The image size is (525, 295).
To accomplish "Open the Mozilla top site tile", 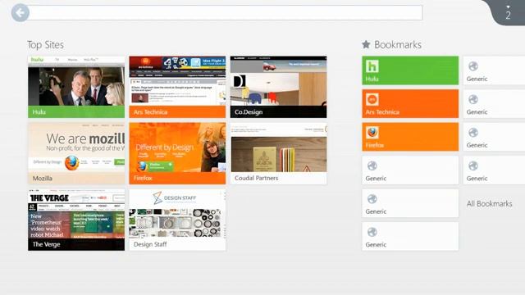I will pyautogui.click(x=76, y=153).
